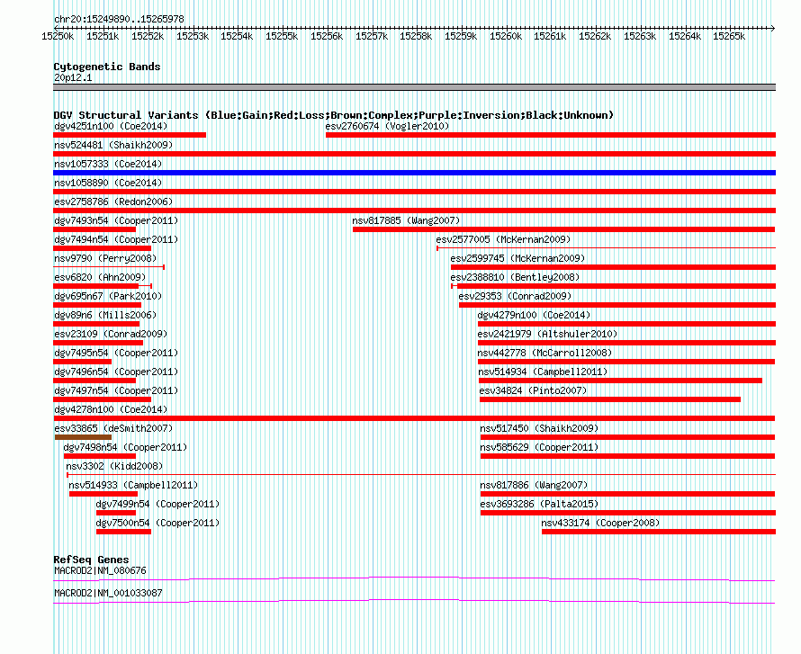Click the blue nsv1057333 gain bar
Screen dimensions: 801x654
[414, 173]
